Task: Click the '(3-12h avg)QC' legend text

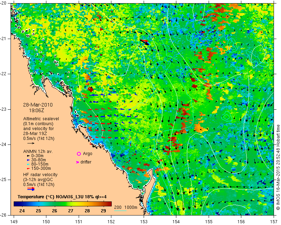Action: 38,180
